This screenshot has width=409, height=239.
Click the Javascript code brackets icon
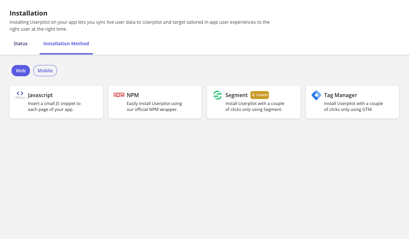(20, 95)
